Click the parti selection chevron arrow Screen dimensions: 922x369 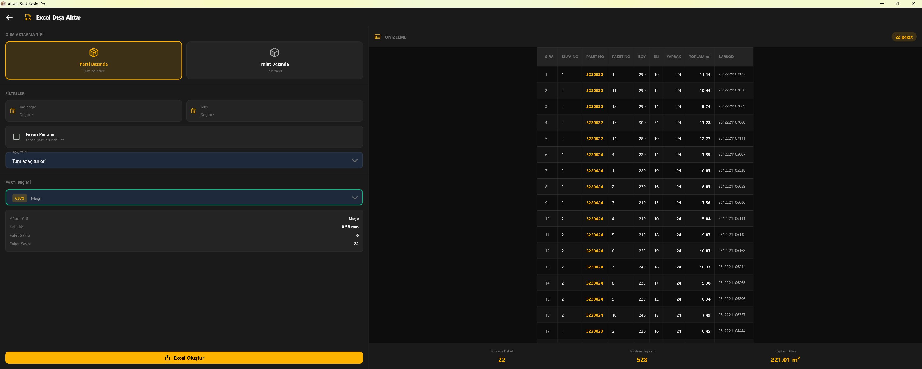[x=354, y=198]
